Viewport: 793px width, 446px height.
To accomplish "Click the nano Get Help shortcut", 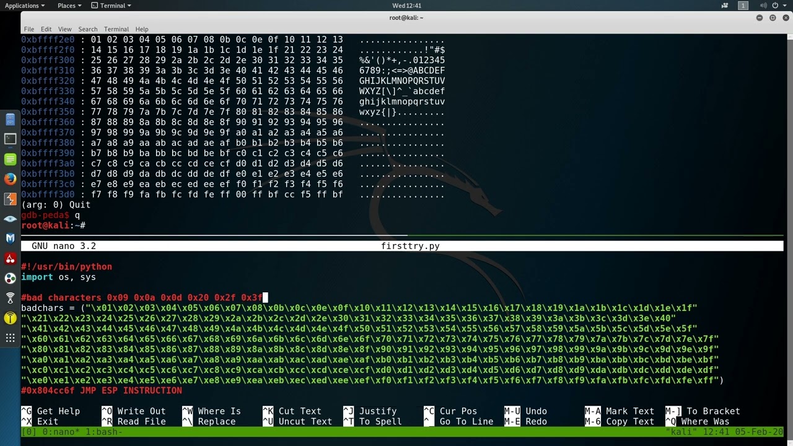I will click(51, 411).
